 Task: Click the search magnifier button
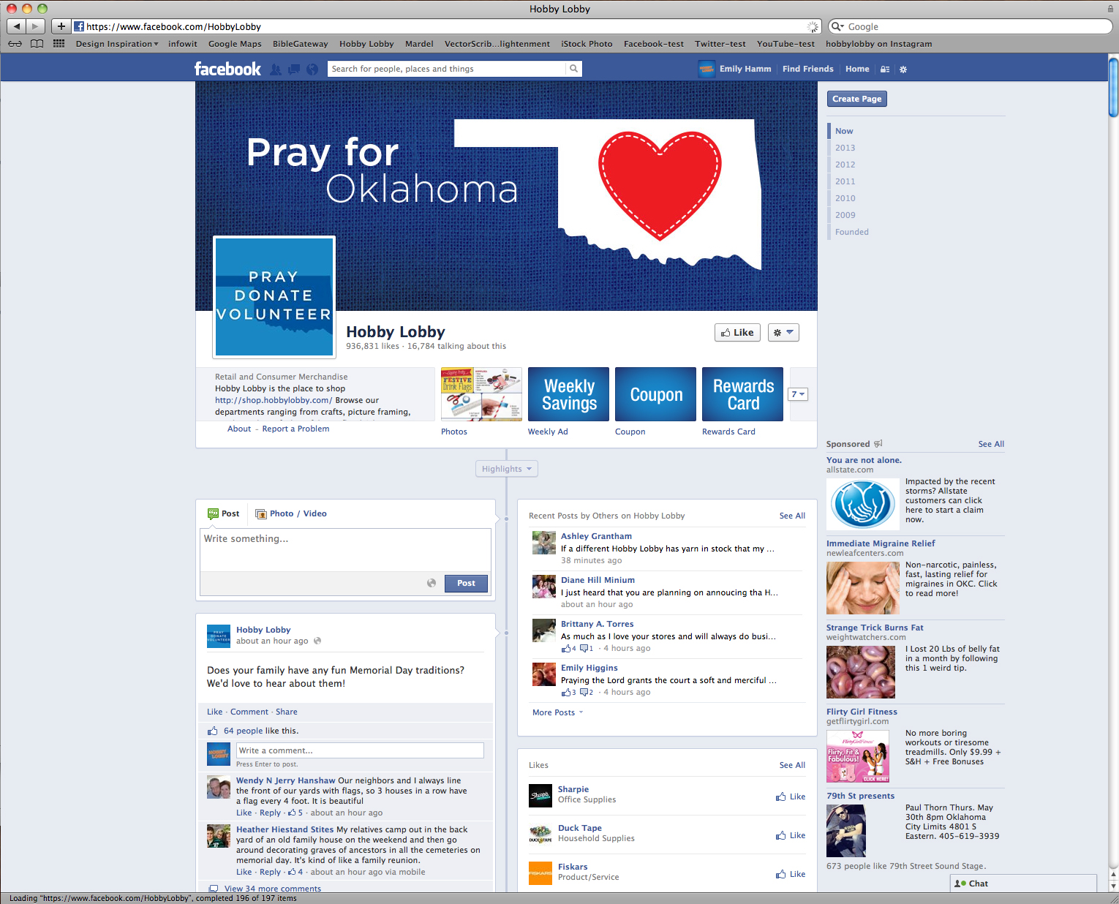[x=574, y=69]
